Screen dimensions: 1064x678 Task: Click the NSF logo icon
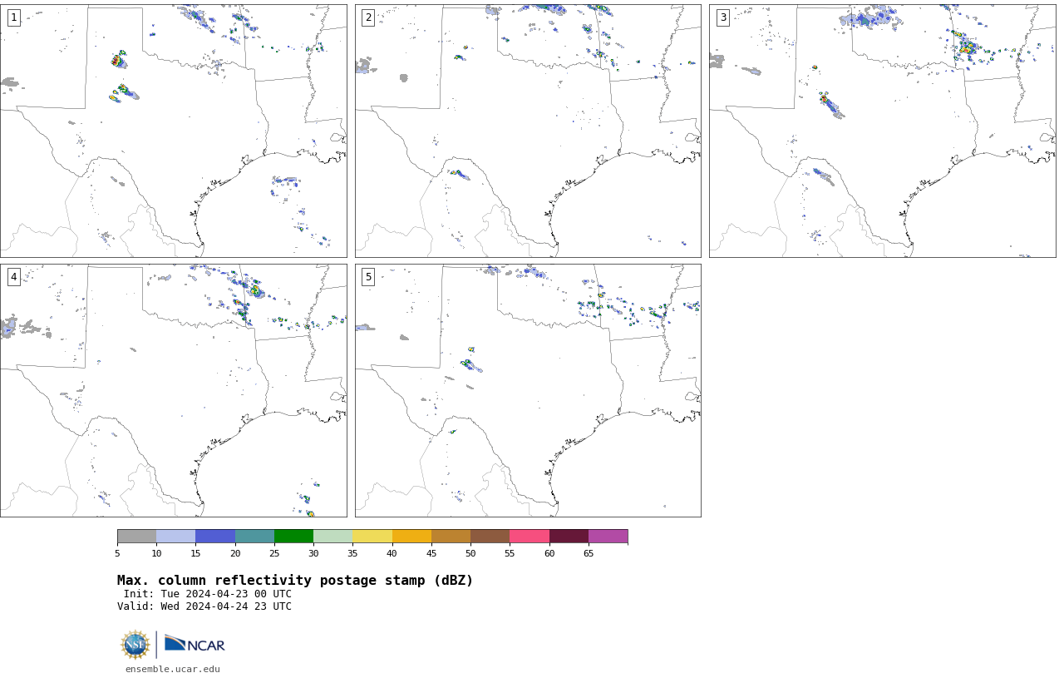point(135,645)
